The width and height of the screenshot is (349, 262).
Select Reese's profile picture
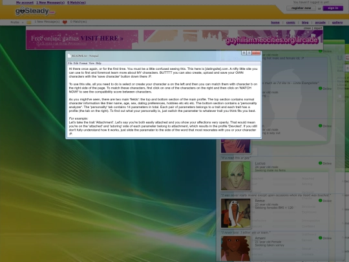tap(235, 213)
